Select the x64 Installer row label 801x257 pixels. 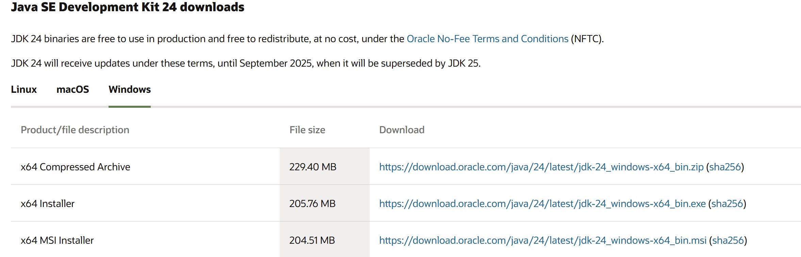point(48,204)
